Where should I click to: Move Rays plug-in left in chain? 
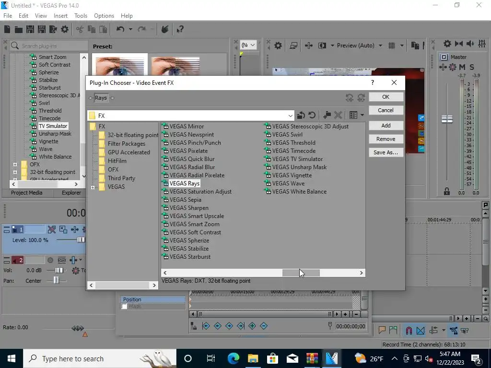pos(350,98)
